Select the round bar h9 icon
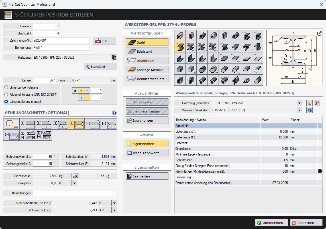Screen dimensions: 326x229 [x=235, y=69]
